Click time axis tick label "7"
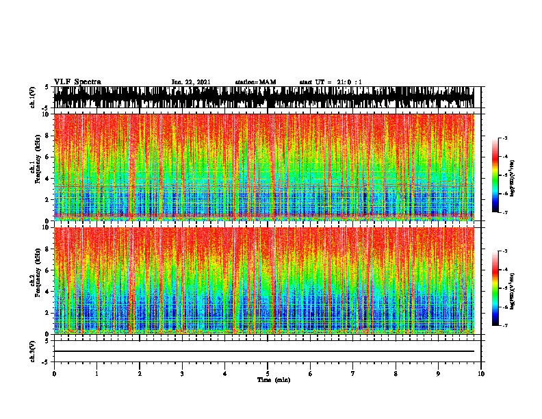Image resolution: width=542 pixels, height=419 pixels. pyautogui.click(x=353, y=374)
